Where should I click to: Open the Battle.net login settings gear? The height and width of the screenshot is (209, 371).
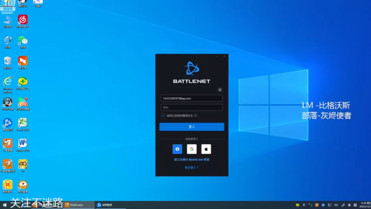[220, 90]
